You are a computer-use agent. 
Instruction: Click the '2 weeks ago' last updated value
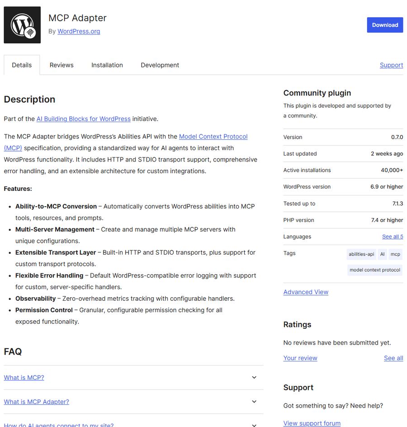(x=387, y=154)
